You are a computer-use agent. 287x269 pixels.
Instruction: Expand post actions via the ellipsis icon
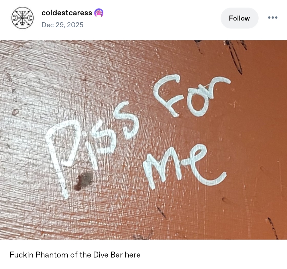pyautogui.click(x=273, y=18)
